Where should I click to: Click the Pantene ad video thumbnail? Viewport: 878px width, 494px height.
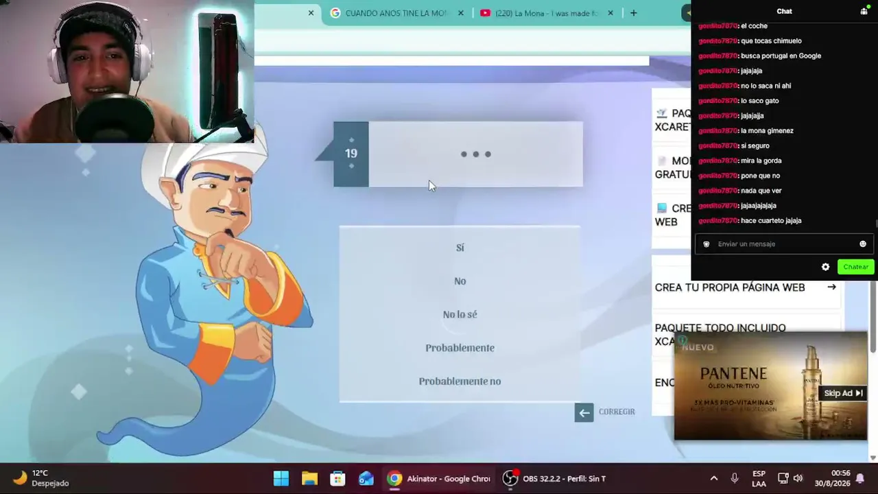[x=770, y=386]
